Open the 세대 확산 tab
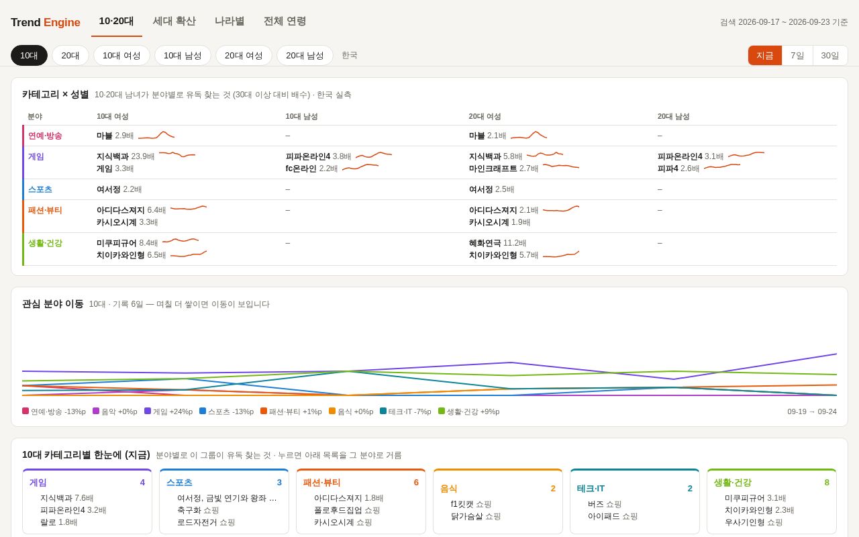 point(174,21)
